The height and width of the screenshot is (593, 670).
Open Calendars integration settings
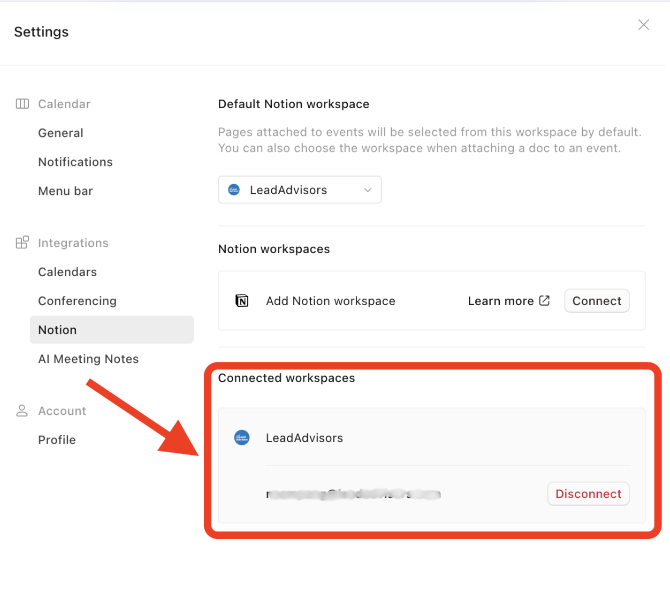(x=67, y=272)
